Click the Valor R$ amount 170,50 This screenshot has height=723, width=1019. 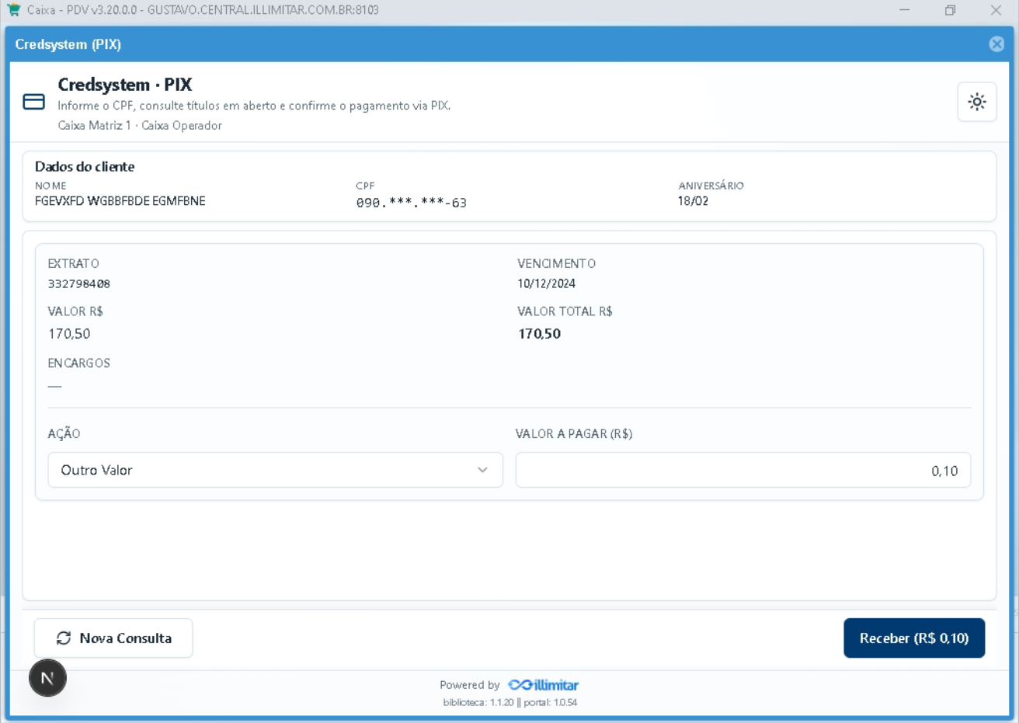(x=69, y=334)
